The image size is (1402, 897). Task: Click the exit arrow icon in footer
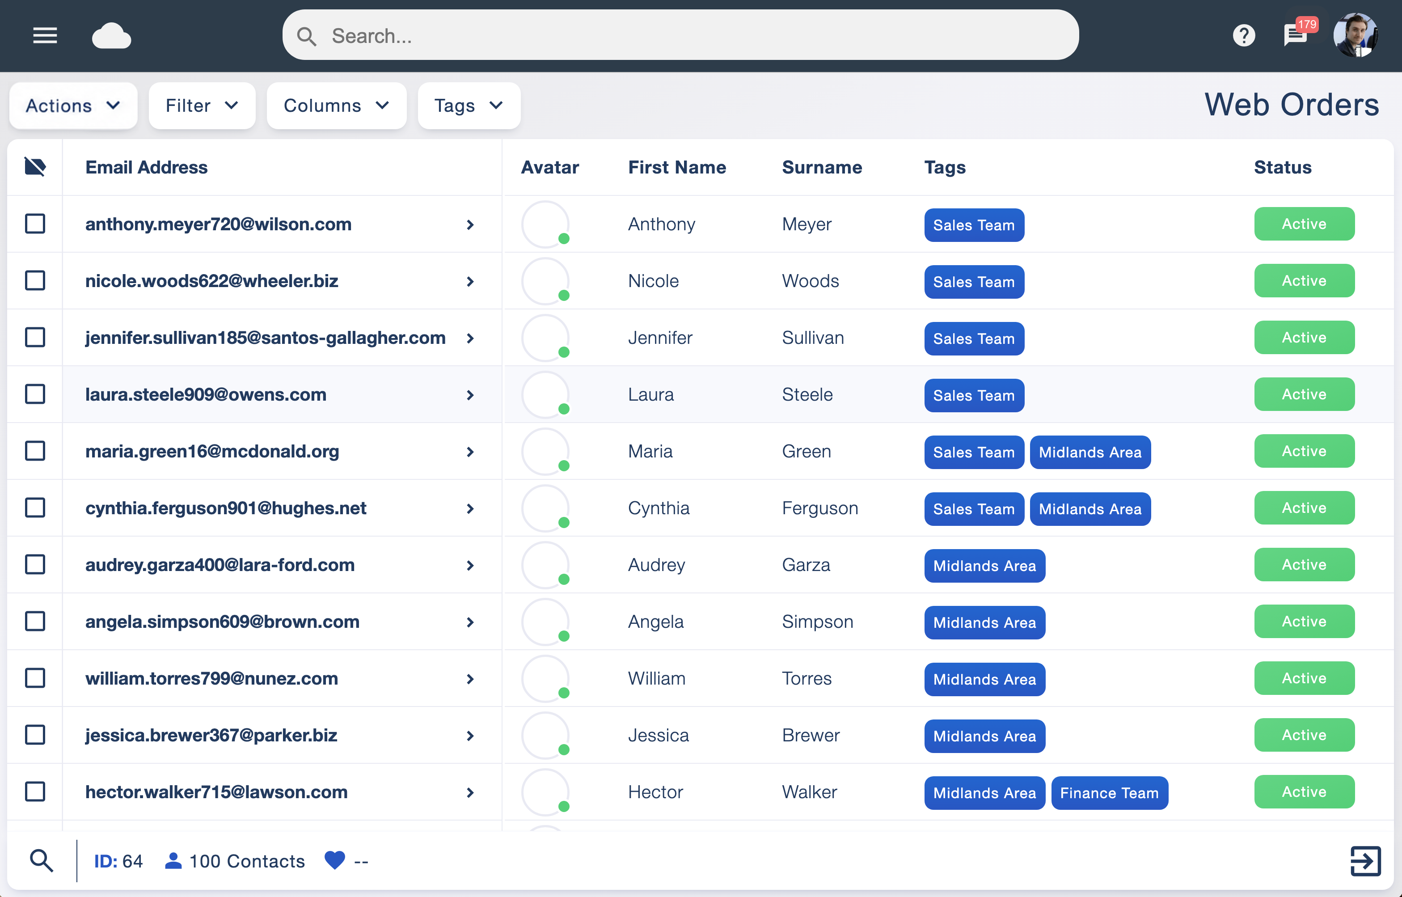1365,860
